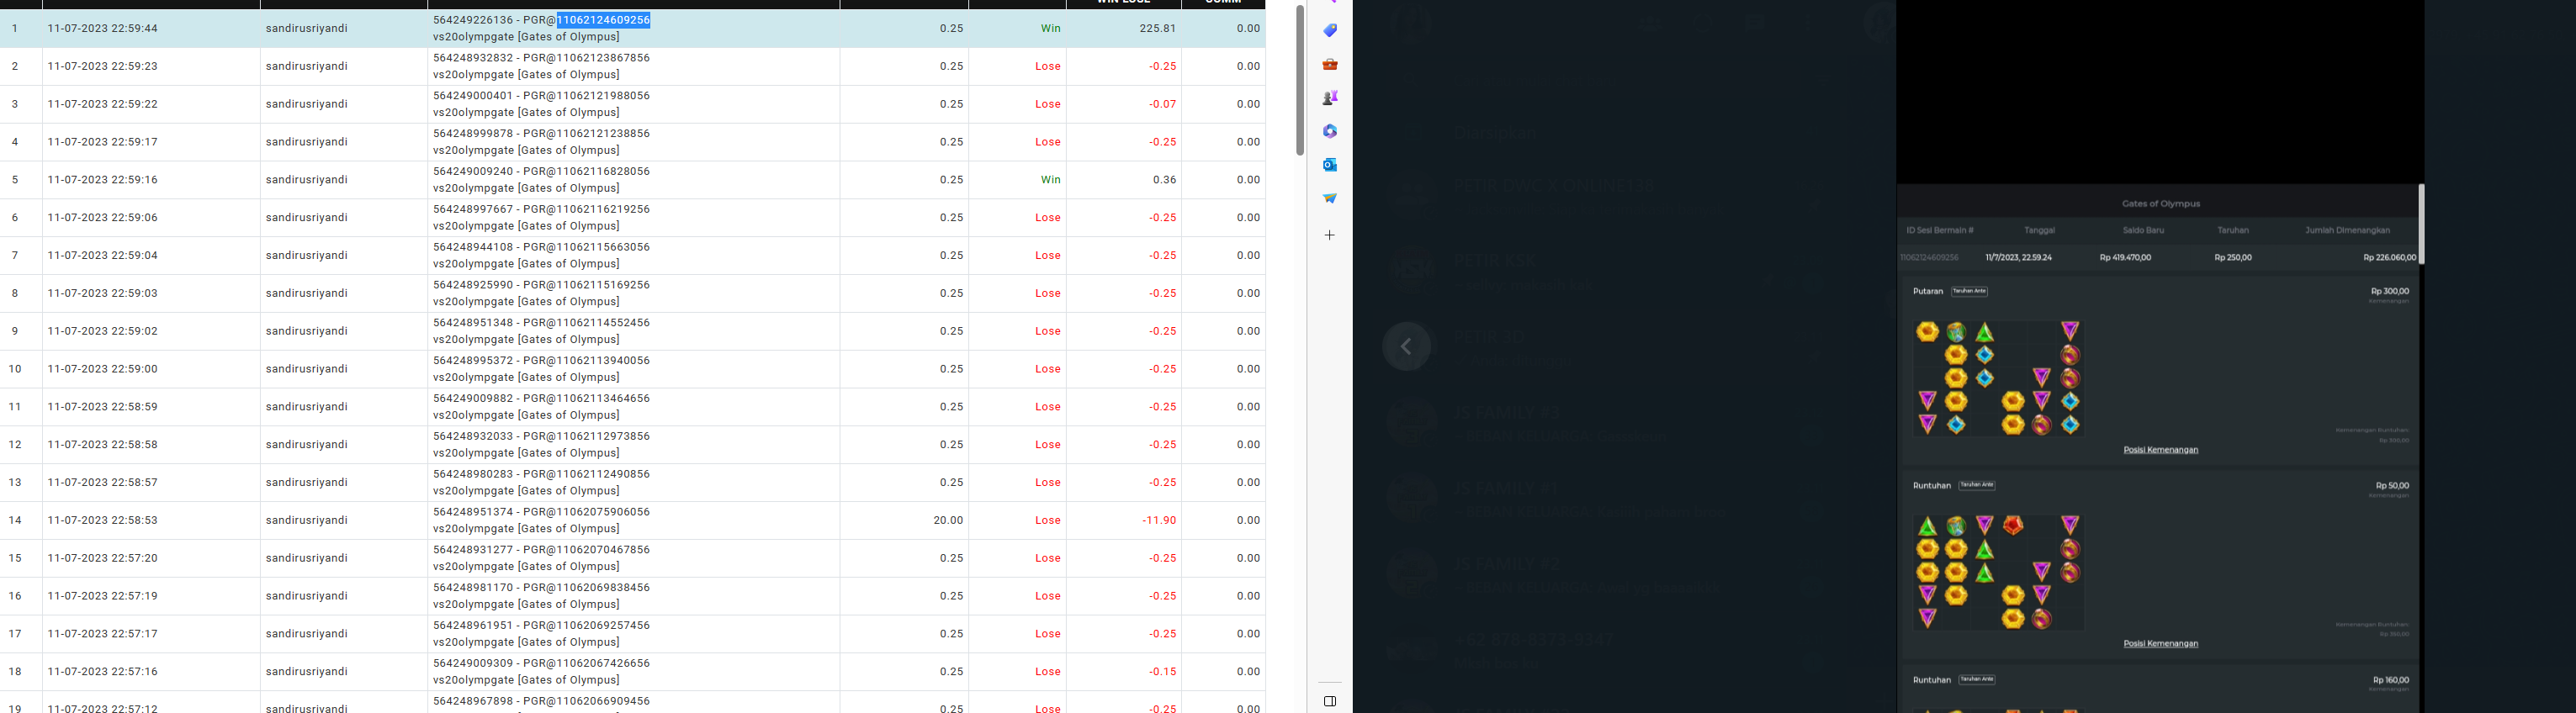Click the Putaran slot grid thumbnail
This screenshot has height=713, width=2576.
(1998, 378)
